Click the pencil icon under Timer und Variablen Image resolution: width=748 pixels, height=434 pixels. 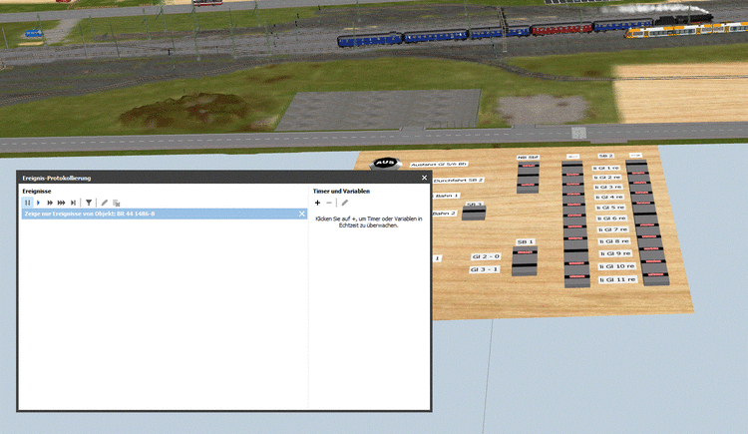tap(344, 203)
